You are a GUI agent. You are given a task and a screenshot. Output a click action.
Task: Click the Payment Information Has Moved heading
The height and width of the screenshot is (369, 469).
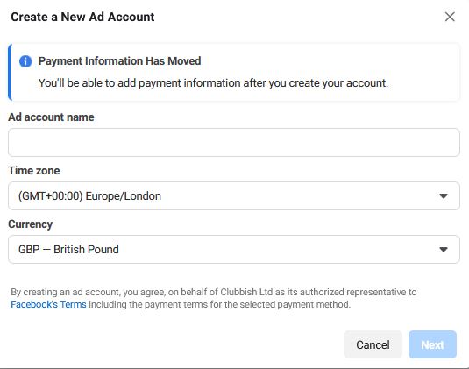point(119,61)
